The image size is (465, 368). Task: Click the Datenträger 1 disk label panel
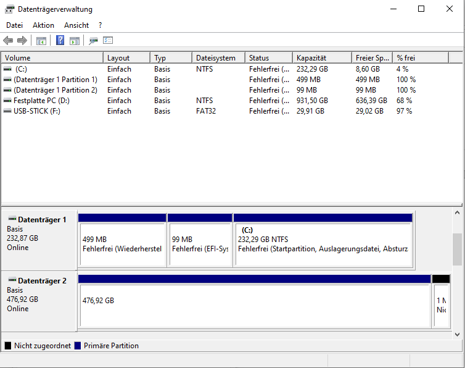tap(39, 240)
